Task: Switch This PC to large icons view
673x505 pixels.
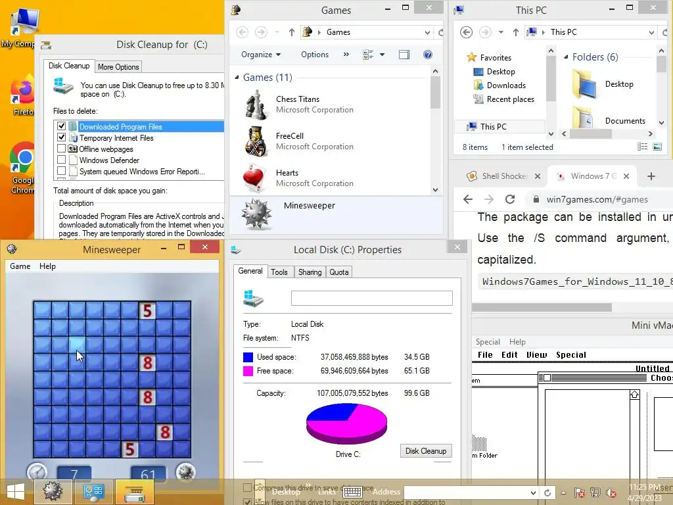Action: point(657,147)
